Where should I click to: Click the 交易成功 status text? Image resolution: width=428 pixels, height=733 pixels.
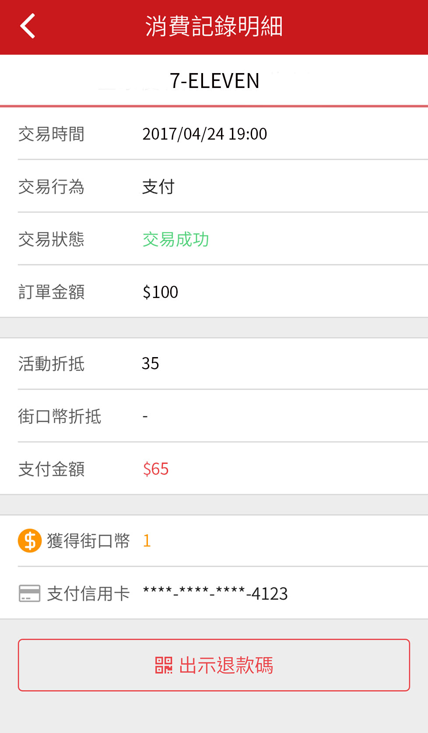[176, 239]
